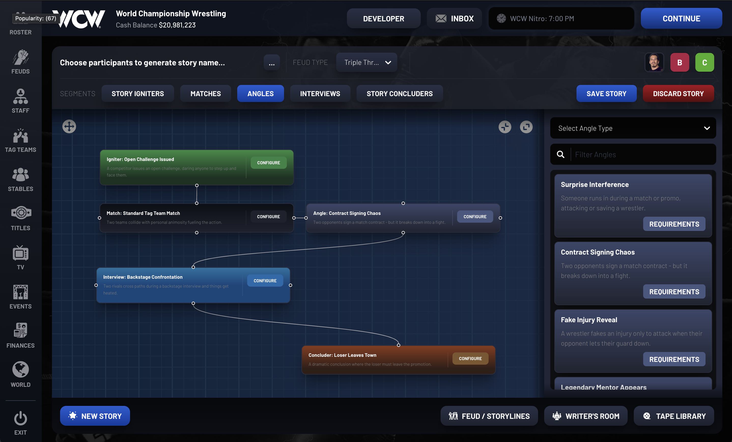Click the Roster label in sidebar
This screenshot has width=732, height=442.
[x=21, y=32]
